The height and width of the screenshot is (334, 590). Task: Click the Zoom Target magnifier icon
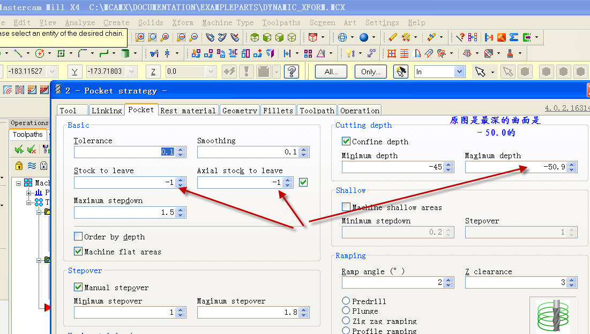pos(152,37)
